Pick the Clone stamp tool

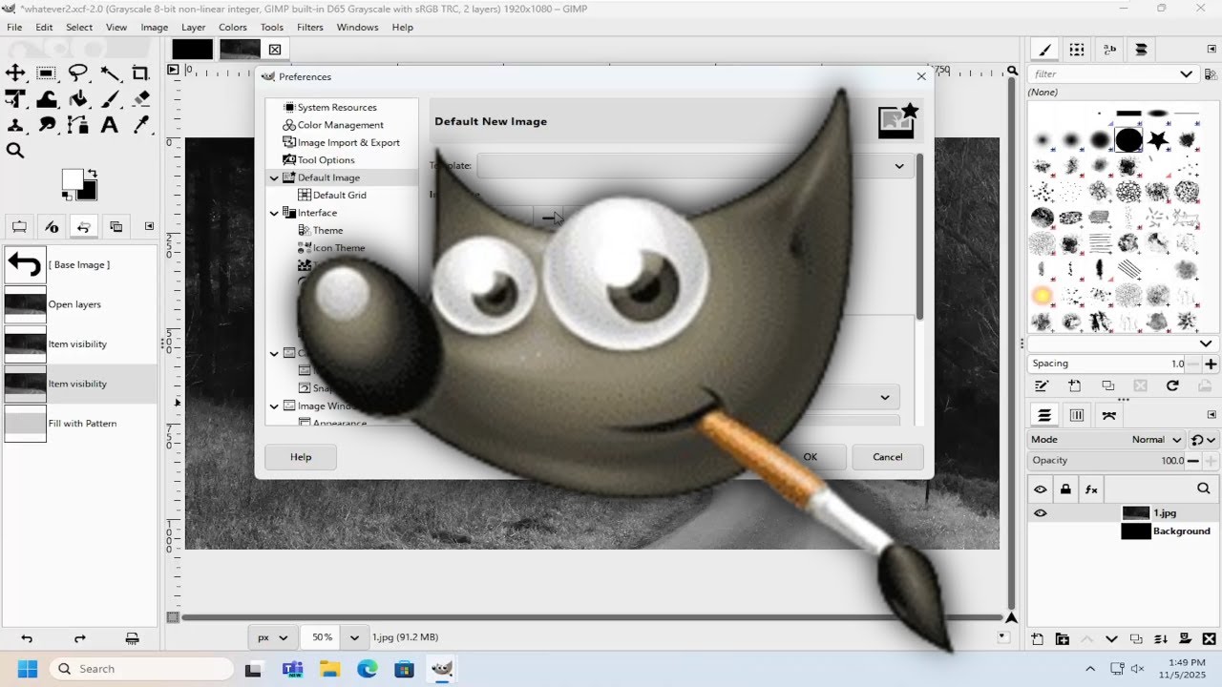coord(15,125)
